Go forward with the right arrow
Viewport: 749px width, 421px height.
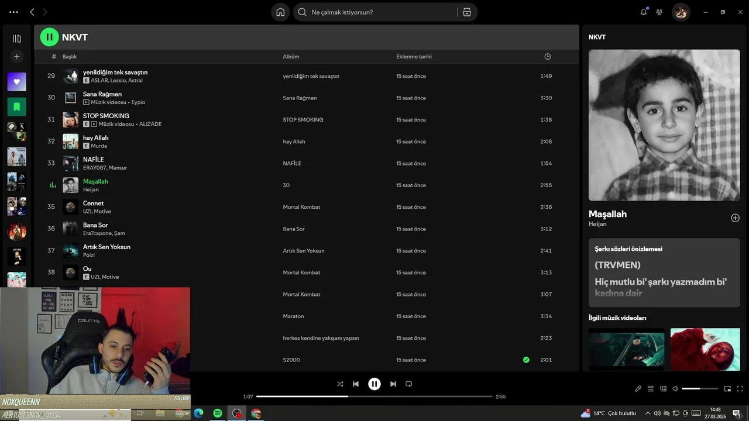point(45,12)
